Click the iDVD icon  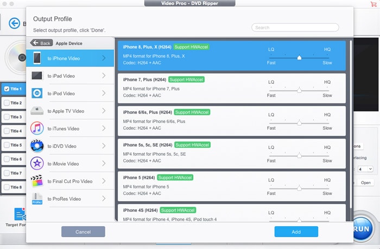(37, 146)
